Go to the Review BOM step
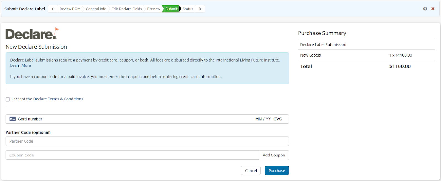 [70, 9]
